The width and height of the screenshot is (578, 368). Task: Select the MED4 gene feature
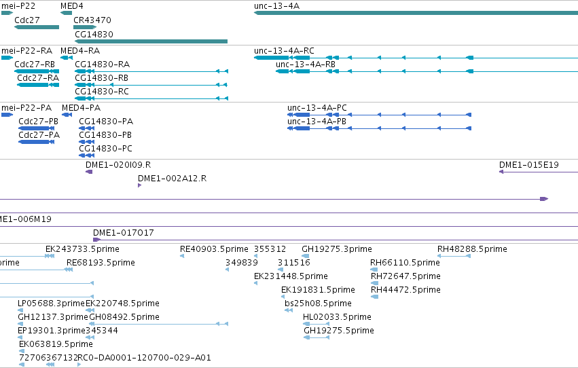(x=67, y=13)
